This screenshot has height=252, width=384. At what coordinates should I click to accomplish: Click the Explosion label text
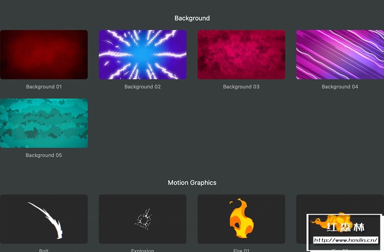click(143, 250)
